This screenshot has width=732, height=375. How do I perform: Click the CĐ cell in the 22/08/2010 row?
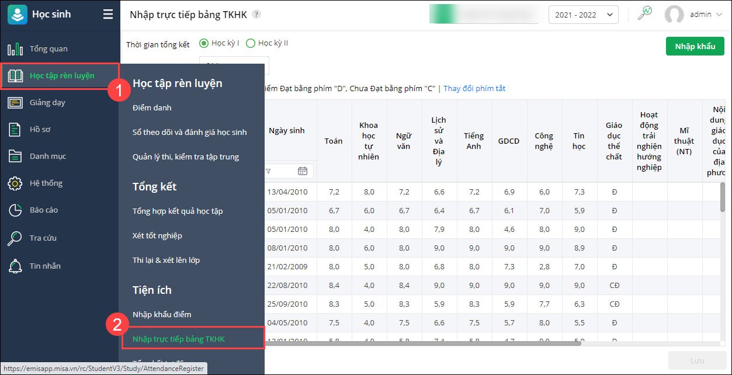(615, 286)
